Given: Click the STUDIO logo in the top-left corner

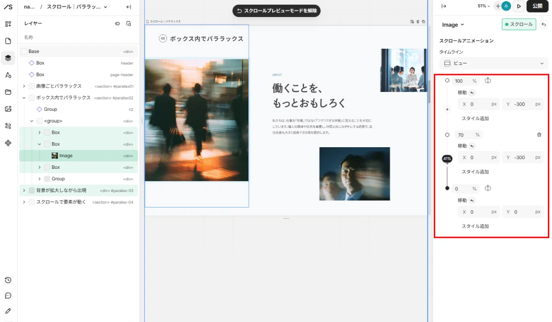Looking at the screenshot, I should [8, 6].
